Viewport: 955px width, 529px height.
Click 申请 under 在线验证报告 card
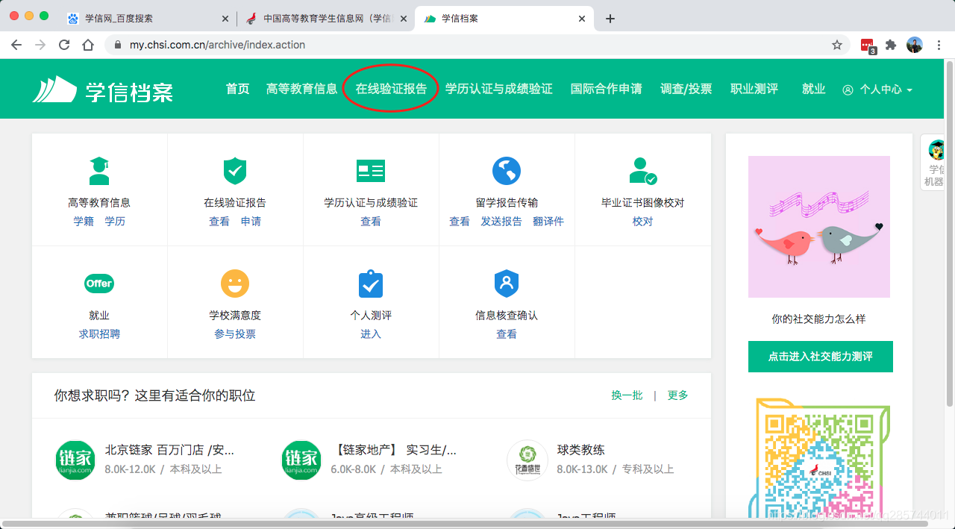251,222
